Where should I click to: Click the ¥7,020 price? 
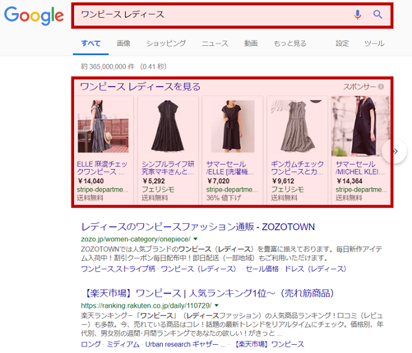[x=218, y=181]
